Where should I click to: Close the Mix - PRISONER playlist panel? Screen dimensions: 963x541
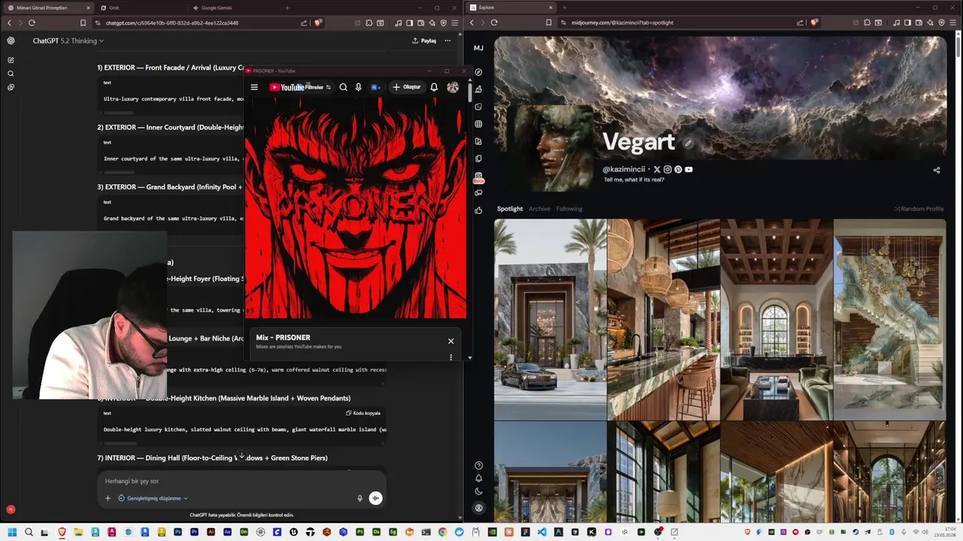[x=451, y=341]
